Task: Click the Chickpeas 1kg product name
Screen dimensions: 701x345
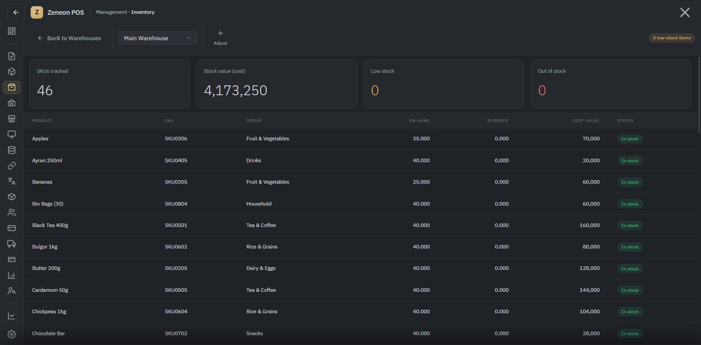Action: pyautogui.click(x=49, y=311)
